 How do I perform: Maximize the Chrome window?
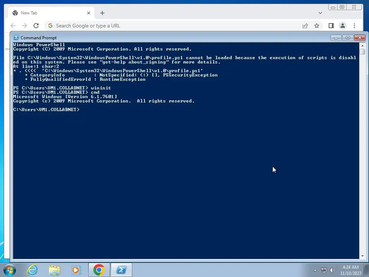click(342, 7)
